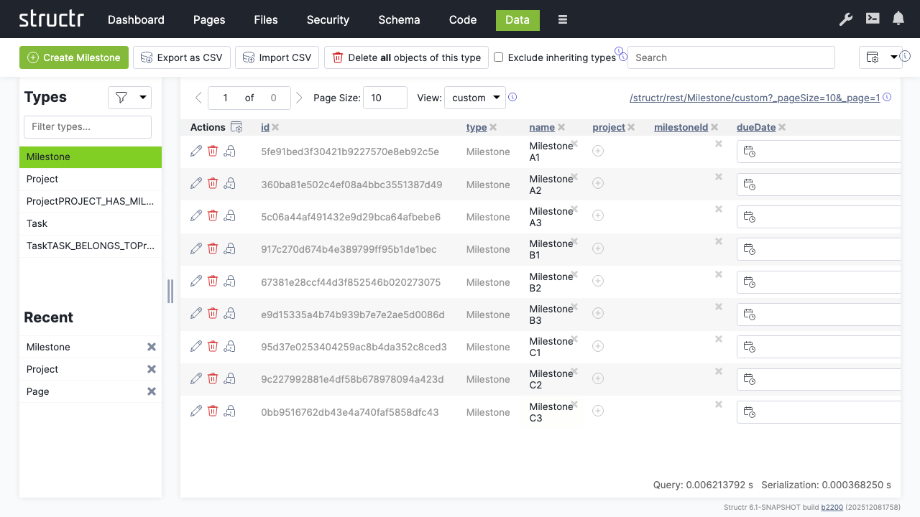Click the Create Milestone button
920x517 pixels.
pos(74,57)
